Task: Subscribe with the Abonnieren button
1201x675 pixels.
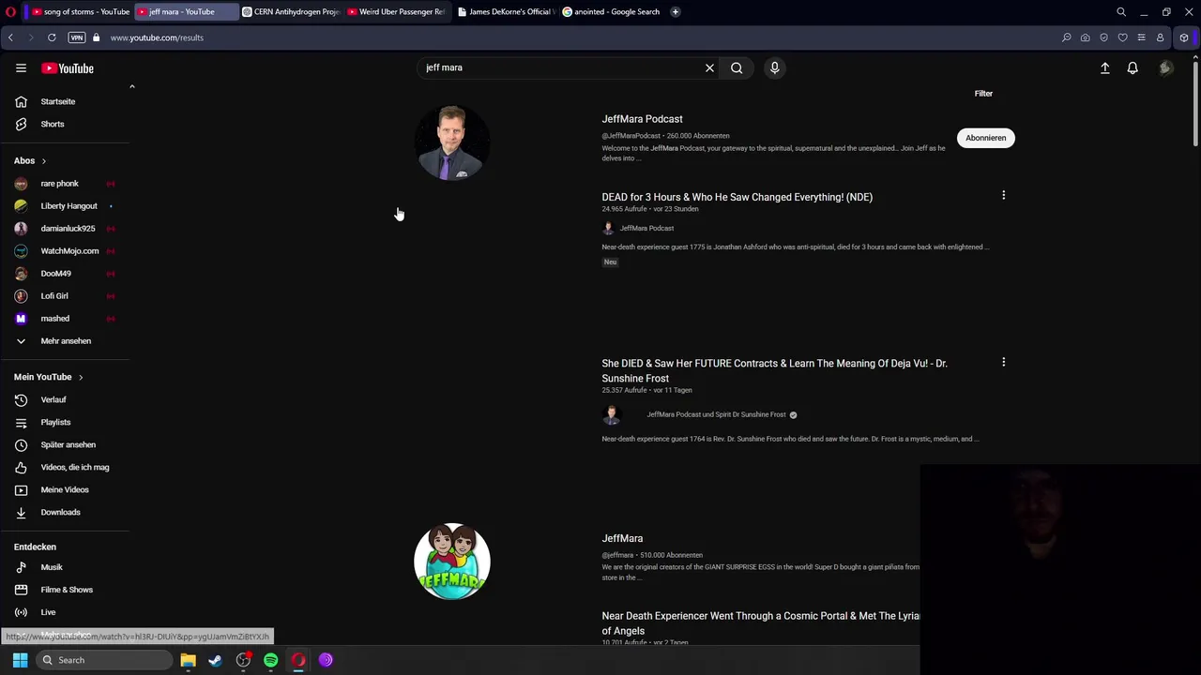Action: click(985, 138)
